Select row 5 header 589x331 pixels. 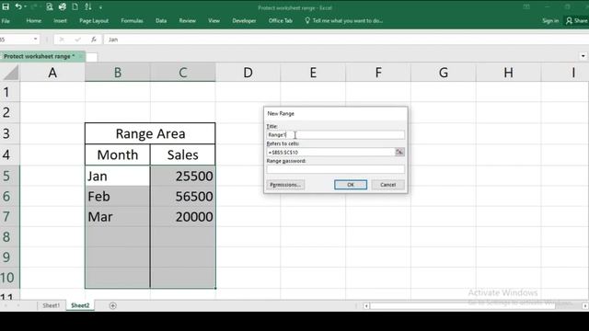tap(6, 176)
